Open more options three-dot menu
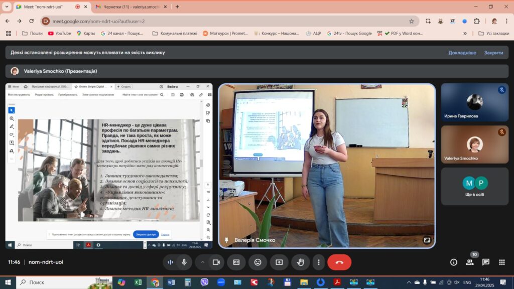The width and height of the screenshot is (514, 289). tap(318, 262)
